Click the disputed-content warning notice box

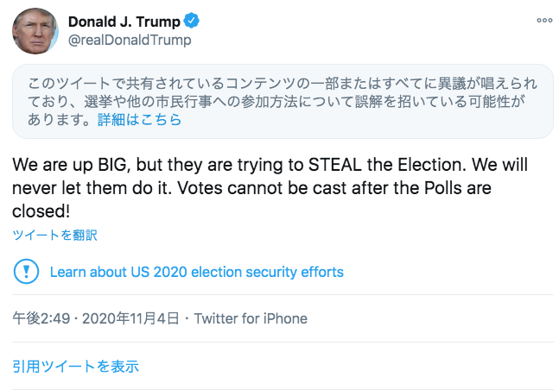(x=282, y=102)
